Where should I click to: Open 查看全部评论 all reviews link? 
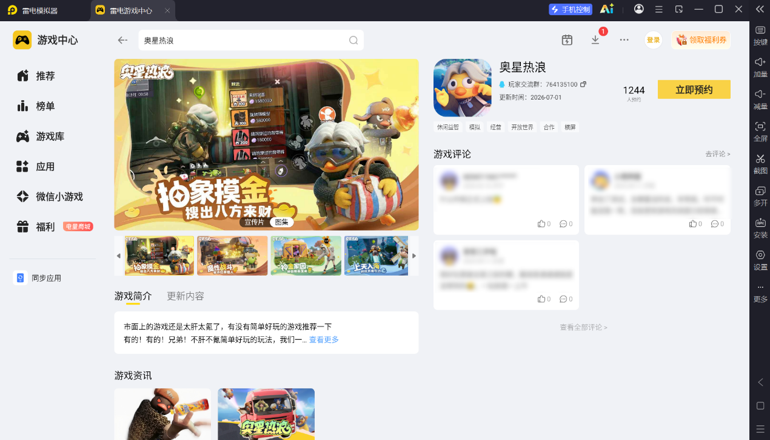[x=583, y=327]
